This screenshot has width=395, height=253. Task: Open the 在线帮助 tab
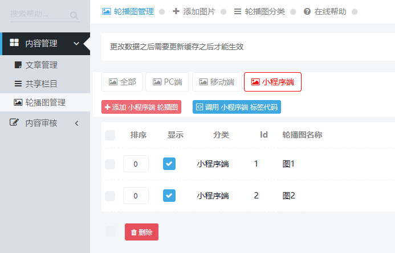click(x=325, y=11)
